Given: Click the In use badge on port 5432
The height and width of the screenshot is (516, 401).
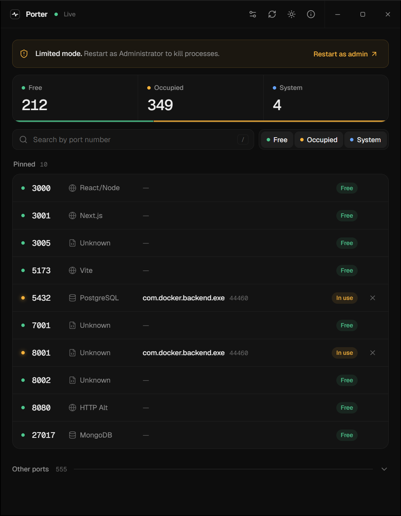Looking at the screenshot, I should [345, 298].
